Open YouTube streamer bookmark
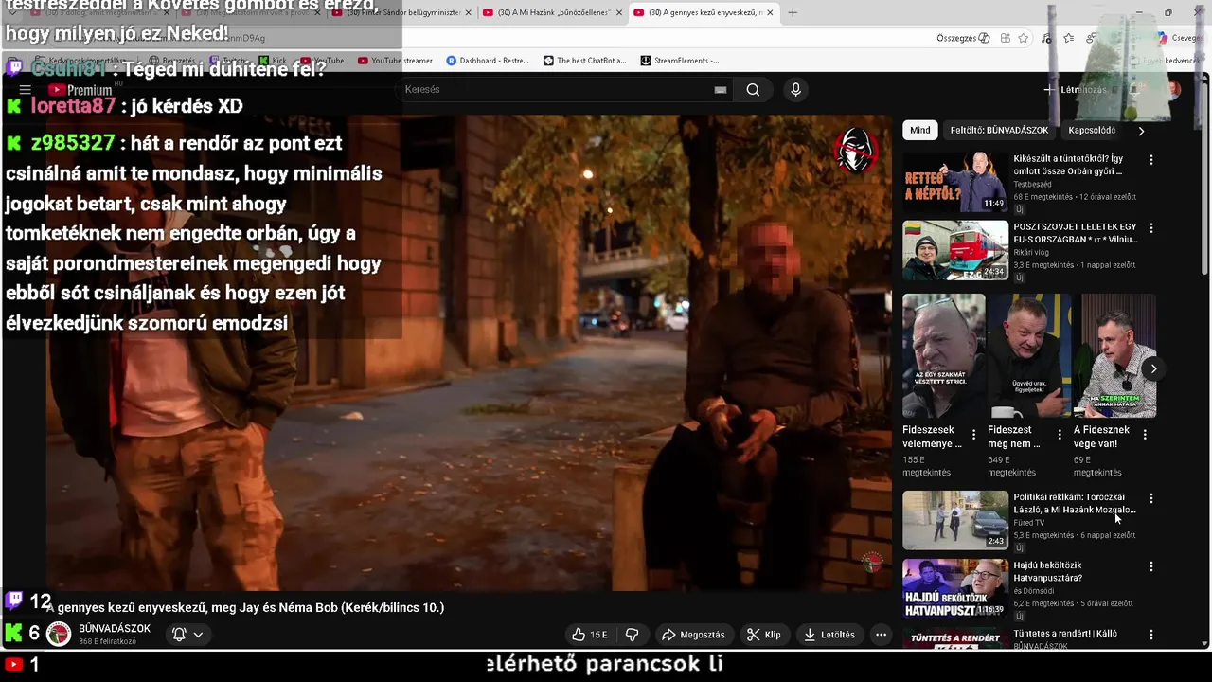This screenshot has height=682, width=1212. tap(395, 61)
